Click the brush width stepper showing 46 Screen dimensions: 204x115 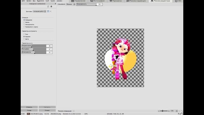pyautogui.click(x=51, y=46)
